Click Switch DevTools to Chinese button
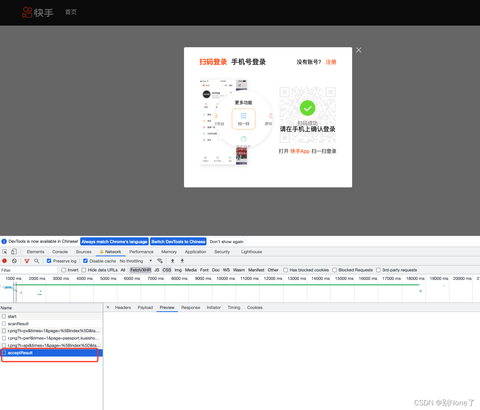Screen dimensions: 480x410 (x=178, y=242)
